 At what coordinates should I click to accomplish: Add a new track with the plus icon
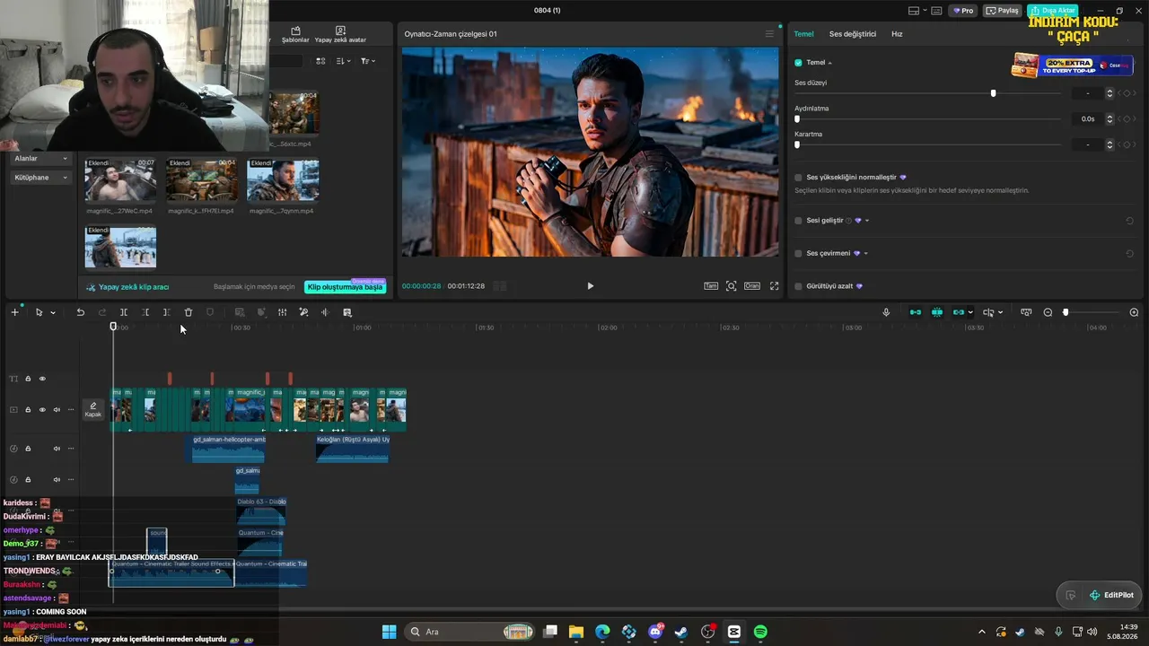(14, 312)
